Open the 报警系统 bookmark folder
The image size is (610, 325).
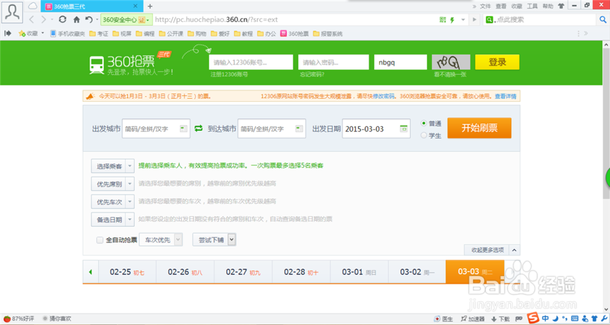pos(328,34)
